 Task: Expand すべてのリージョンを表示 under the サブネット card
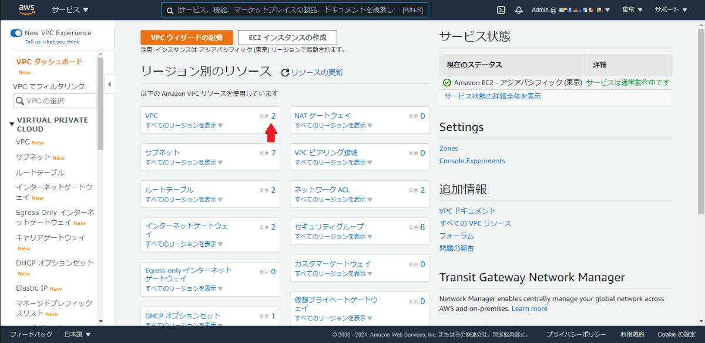pyautogui.click(x=184, y=162)
